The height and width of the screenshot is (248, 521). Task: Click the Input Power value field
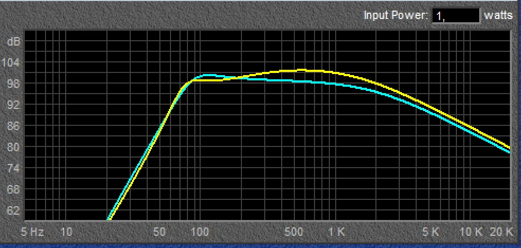click(x=455, y=15)
